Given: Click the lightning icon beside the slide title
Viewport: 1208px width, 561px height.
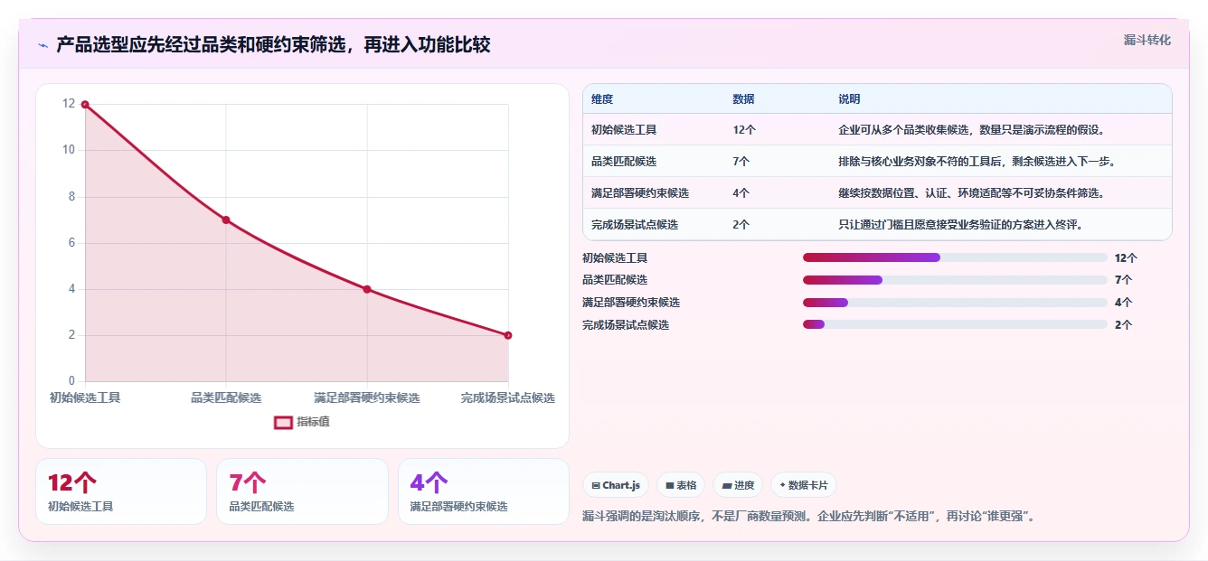Looking at the screenshot, I should 42,45.
